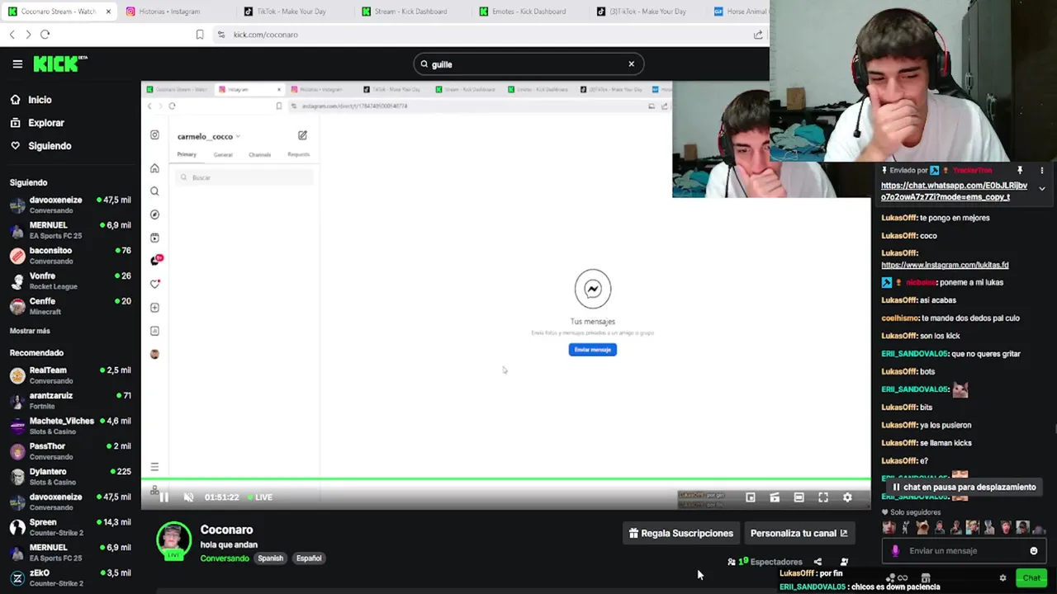Open Dylantero recommended channel
Viewport: 1057px width, 594px height.
pyautogui.click(x=70, y=477)
